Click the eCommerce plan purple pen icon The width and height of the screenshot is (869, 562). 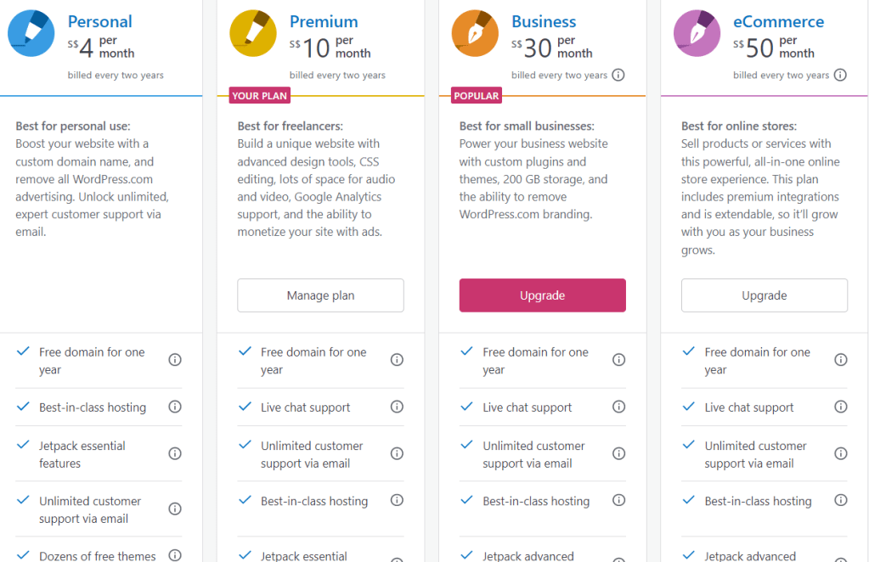(697, 33)
